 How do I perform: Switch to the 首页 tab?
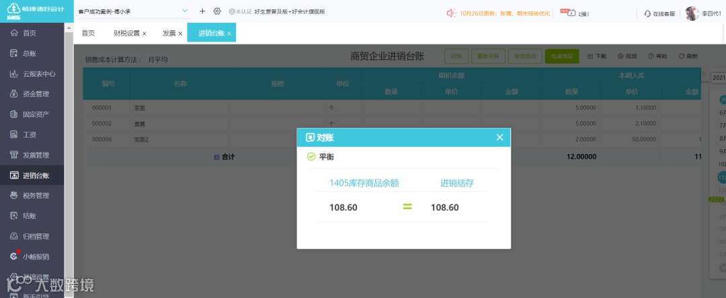[88, 34]
